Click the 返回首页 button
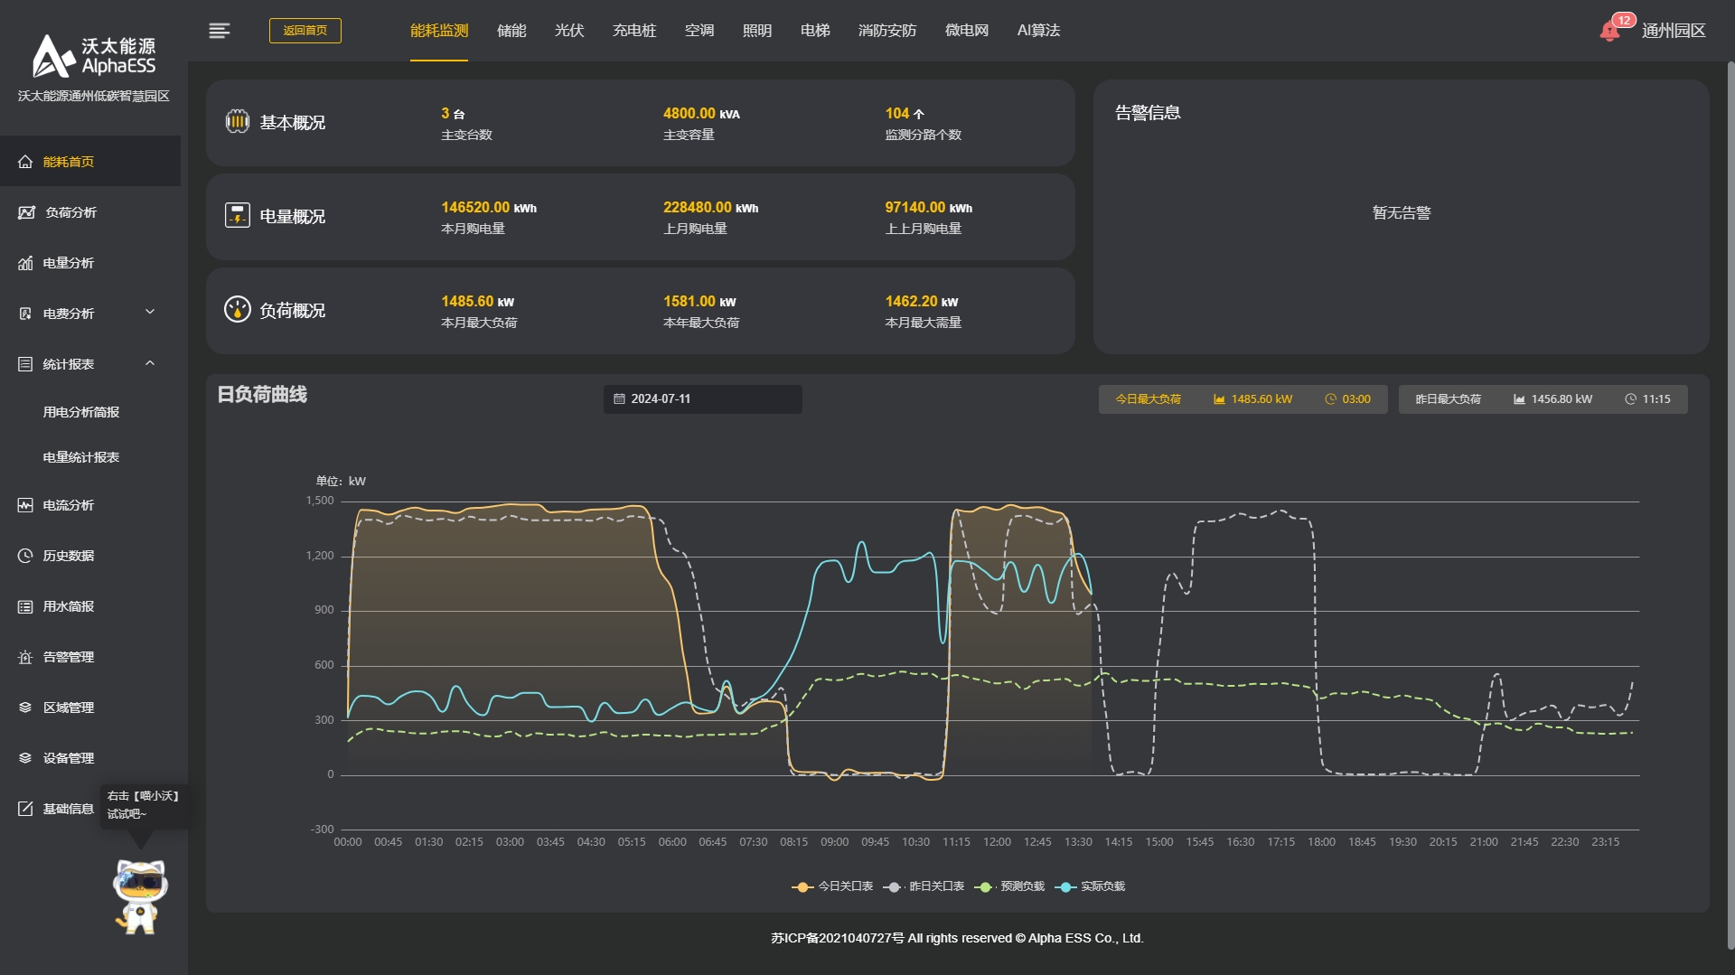 [x=305, y=31]
